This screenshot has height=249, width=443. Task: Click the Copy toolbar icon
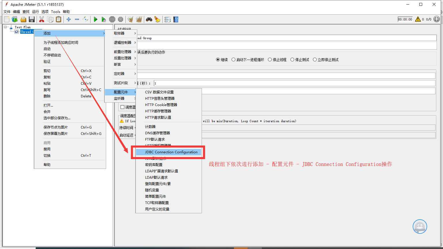pyautogui.click(x=50, y=19)
